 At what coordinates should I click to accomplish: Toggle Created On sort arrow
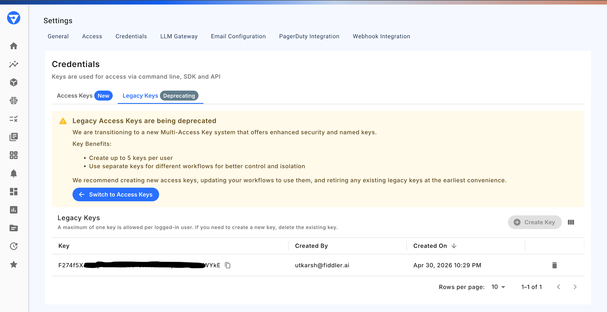454,246
